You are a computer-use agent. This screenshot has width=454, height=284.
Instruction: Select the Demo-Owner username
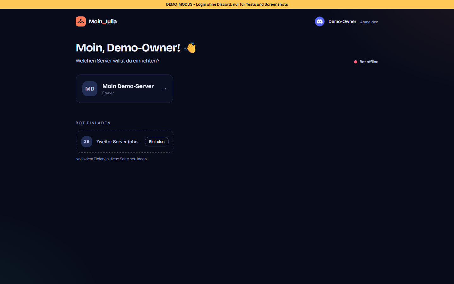click(x=342, y=21)
